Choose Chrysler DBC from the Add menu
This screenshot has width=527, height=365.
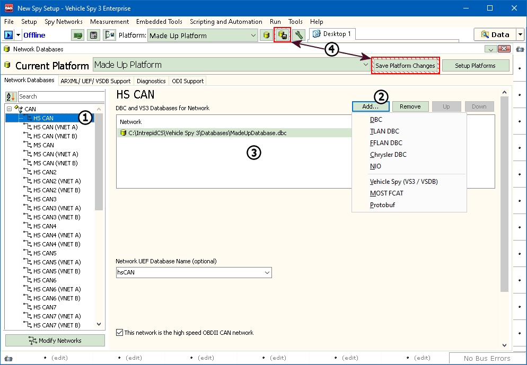click(388, 155)
